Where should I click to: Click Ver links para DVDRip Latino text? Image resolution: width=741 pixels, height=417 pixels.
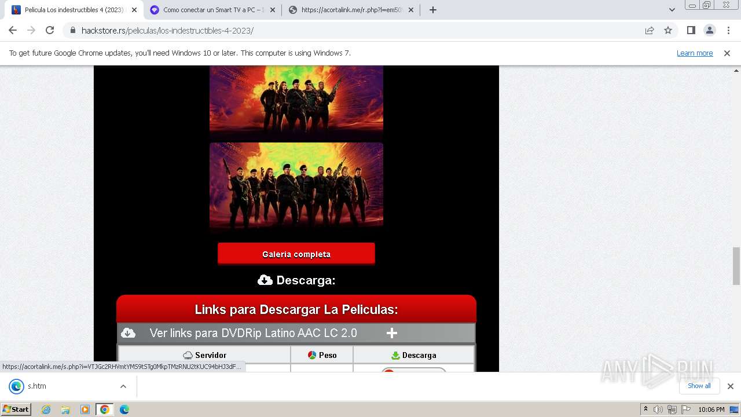(x=253, y=333)
